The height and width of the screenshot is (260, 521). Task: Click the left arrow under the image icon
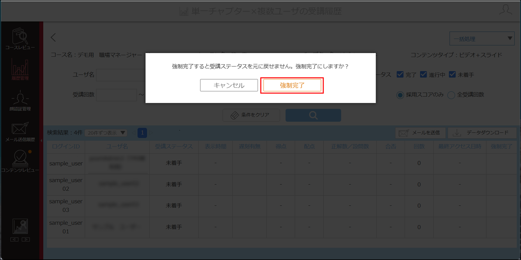(x=14, y=239)
